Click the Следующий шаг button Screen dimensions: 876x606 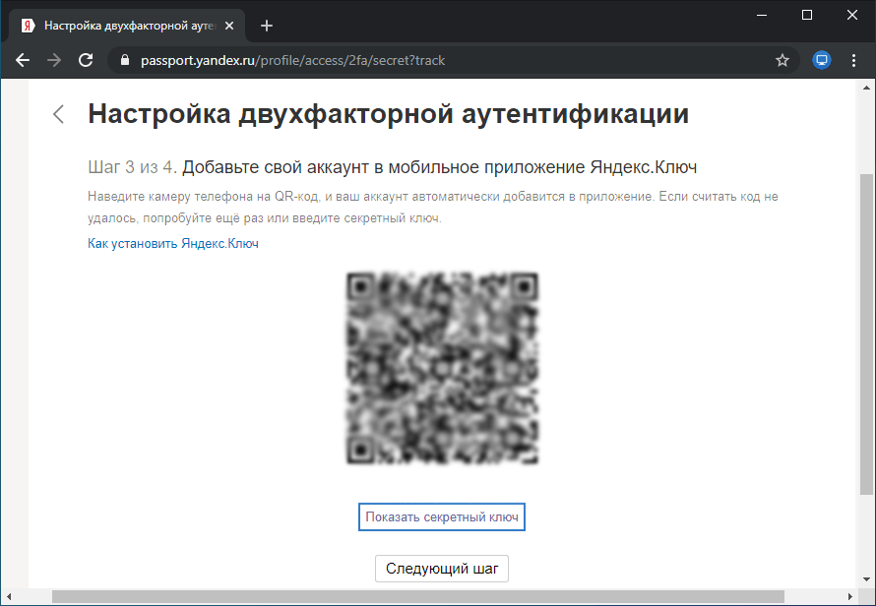pos(442,569)
